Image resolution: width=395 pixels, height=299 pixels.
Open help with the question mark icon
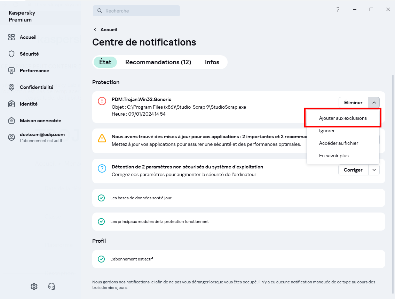point(338,10)
